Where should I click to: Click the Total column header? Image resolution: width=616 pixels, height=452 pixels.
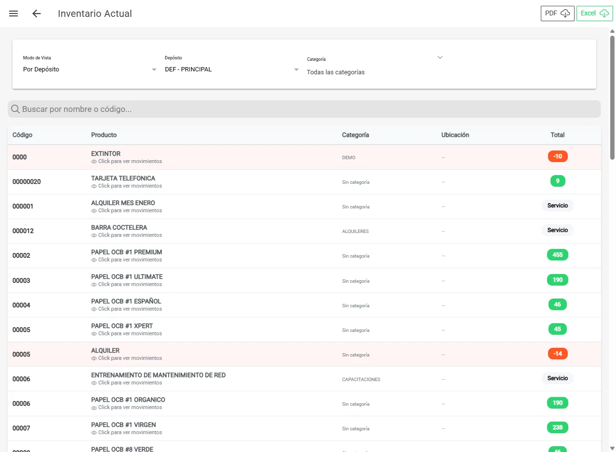pyautogui.click(x=558, y=135)
